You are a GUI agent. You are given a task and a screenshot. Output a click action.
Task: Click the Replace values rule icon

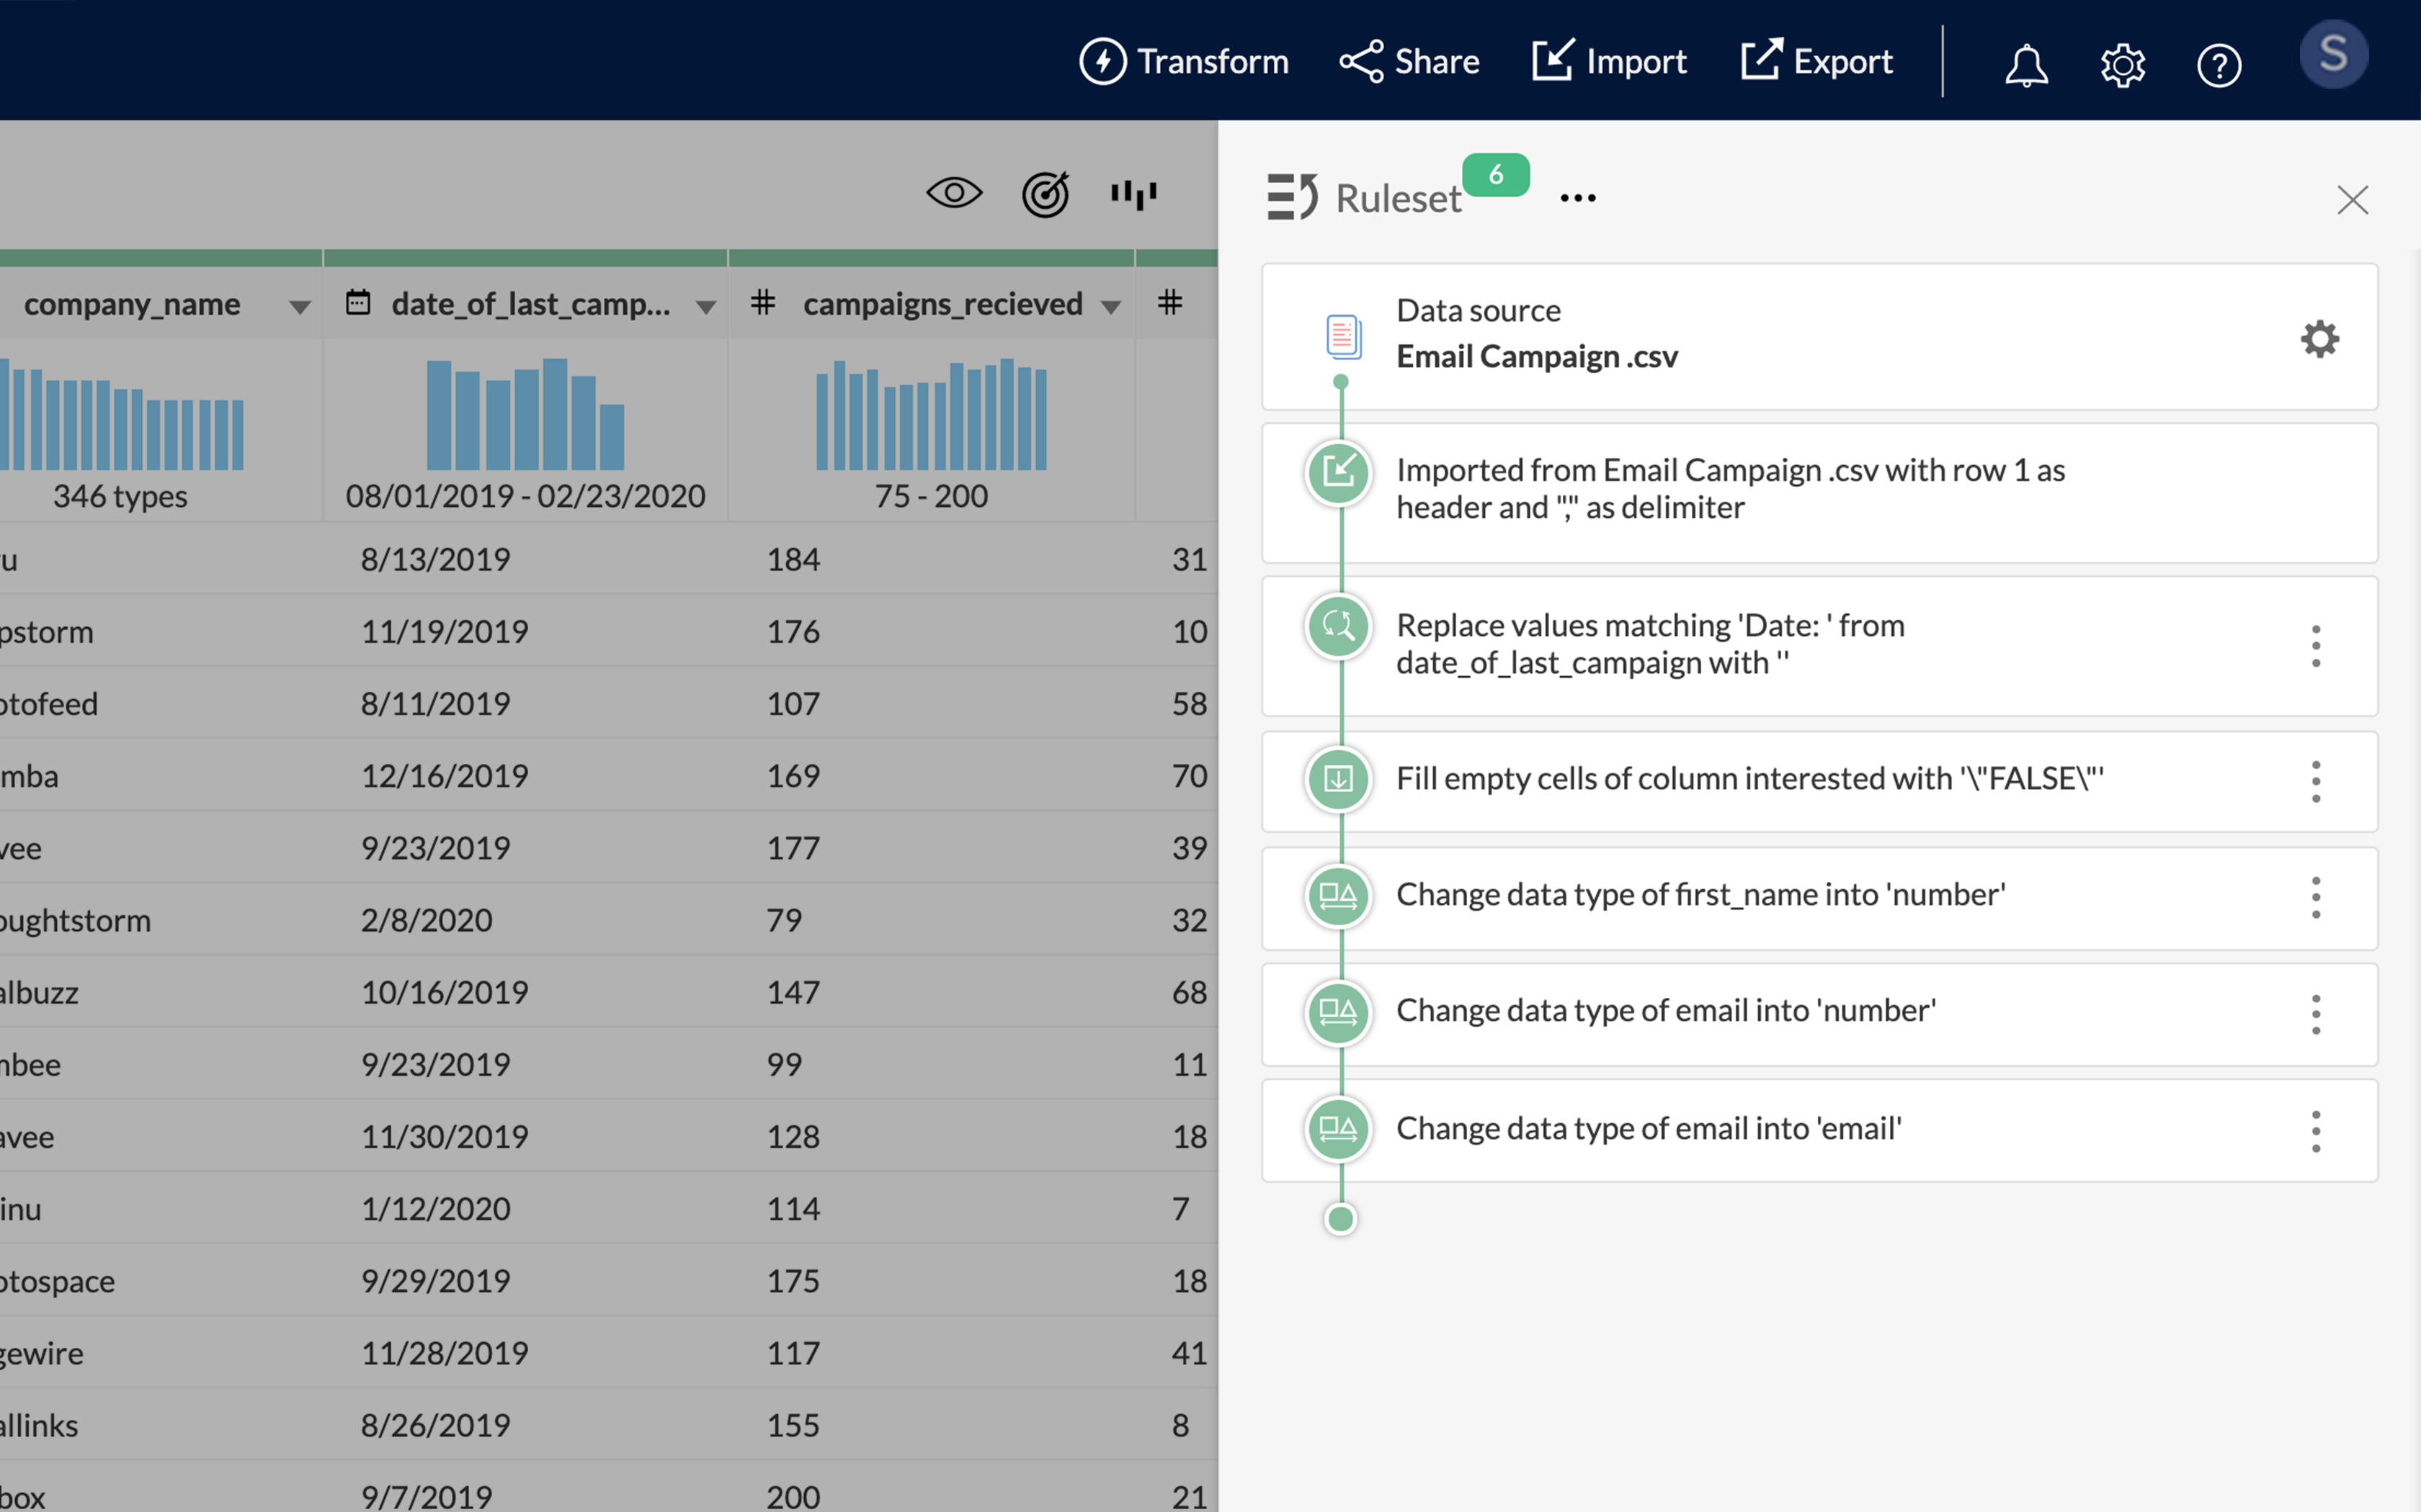coord(1339,627)
